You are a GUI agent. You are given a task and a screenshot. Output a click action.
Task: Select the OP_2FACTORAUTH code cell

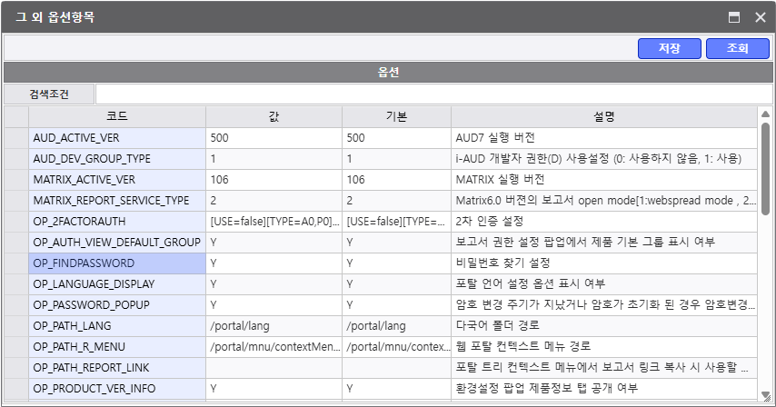point(116,221)
